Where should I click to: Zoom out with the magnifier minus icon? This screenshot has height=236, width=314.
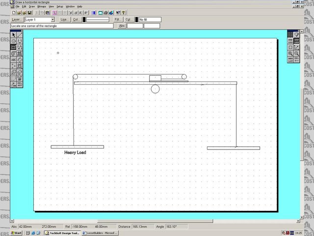[297, 53]
